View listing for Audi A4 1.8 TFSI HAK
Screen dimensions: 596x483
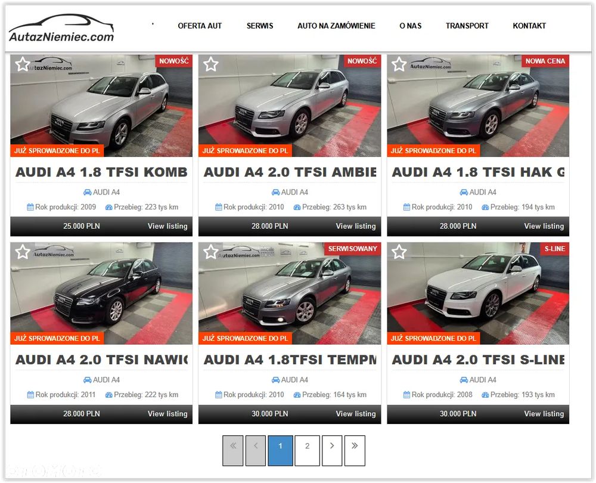(544, 226)
